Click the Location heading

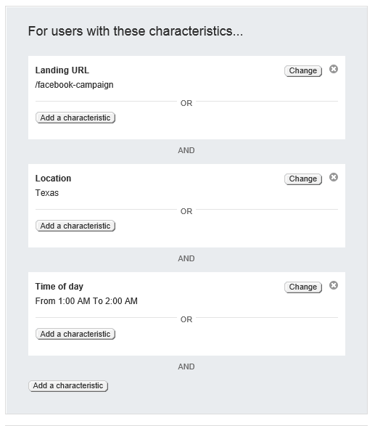[x=53, y=179]
